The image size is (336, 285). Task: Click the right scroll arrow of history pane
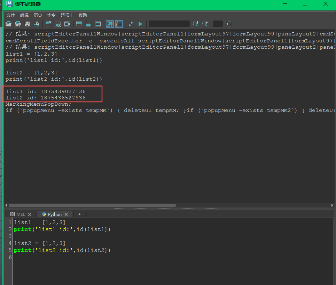(x=332, y=205)
